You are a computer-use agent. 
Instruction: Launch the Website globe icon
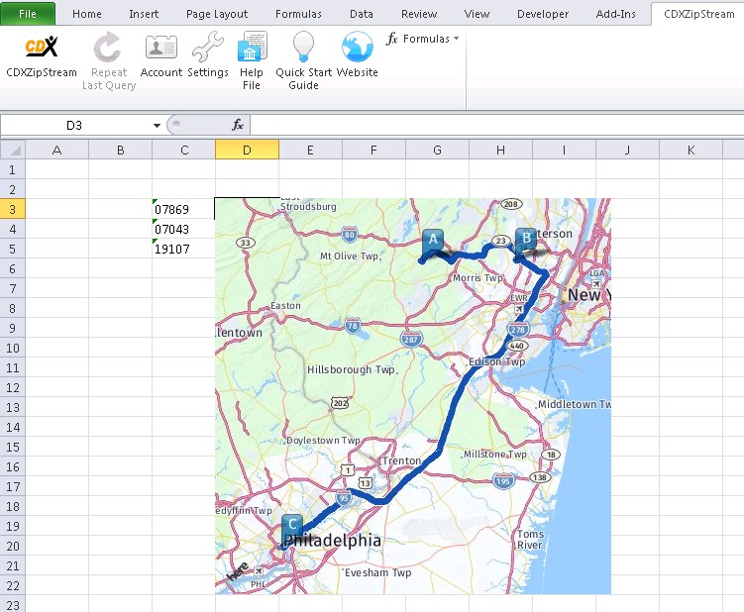coord(357,49)
